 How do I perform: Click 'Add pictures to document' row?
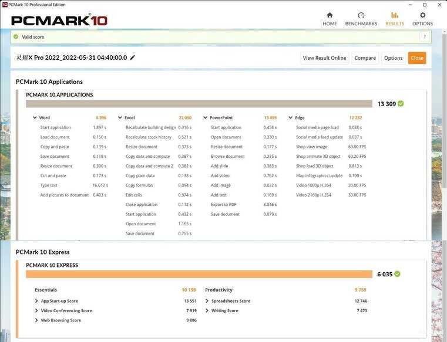(73, 195)
